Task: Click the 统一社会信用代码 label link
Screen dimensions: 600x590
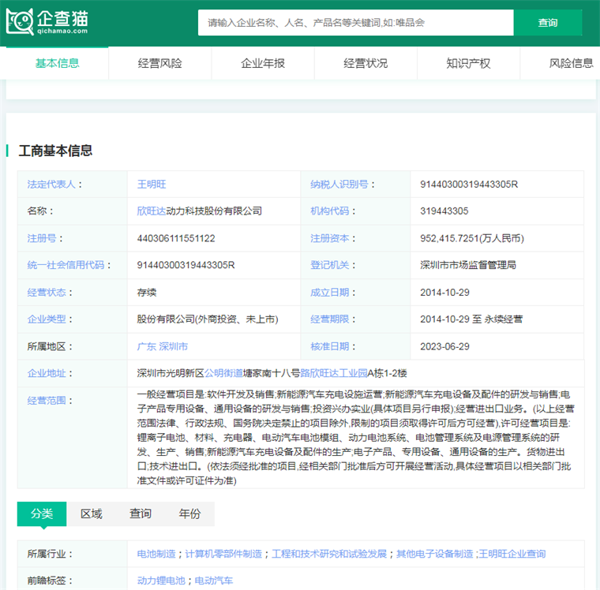Action: (x=66, y=265)
